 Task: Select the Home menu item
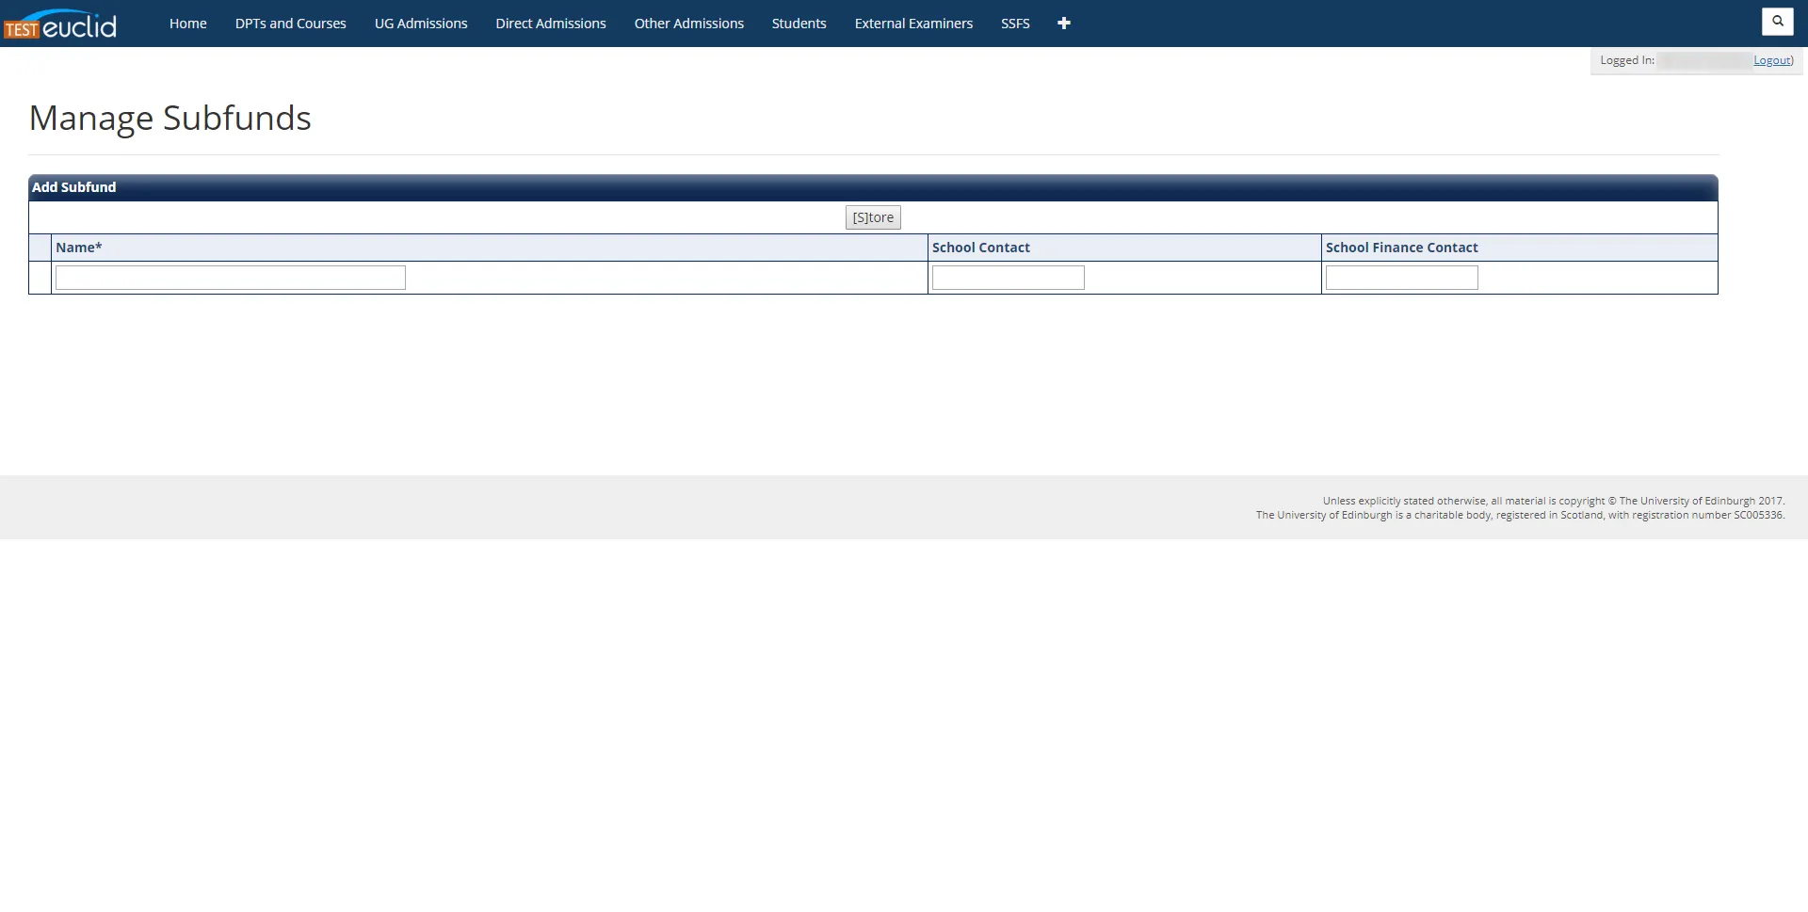click(x=187, y=23)
